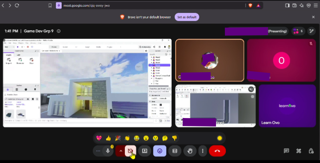320x163 pixels.
Task: Toggle the microphone button
Action: [x=108, y=151]
